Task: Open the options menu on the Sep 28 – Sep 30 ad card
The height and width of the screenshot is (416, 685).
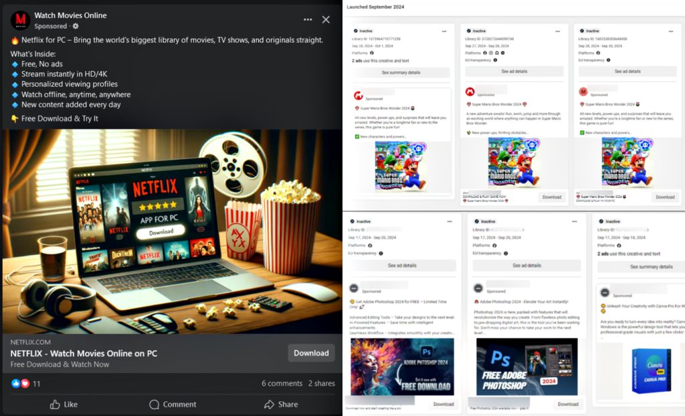Action: point(670,31)
